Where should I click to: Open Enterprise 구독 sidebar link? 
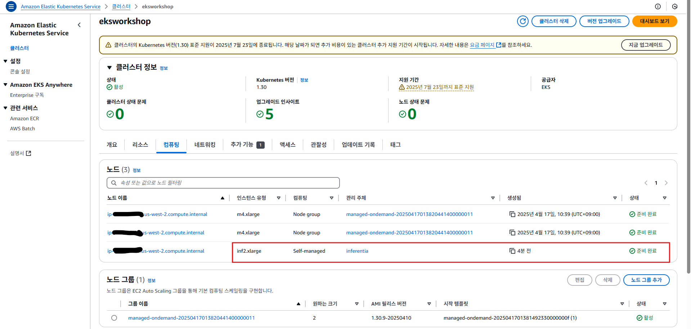point(27,95)
